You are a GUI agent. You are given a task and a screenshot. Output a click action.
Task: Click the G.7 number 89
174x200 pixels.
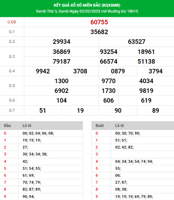[156, 111]
